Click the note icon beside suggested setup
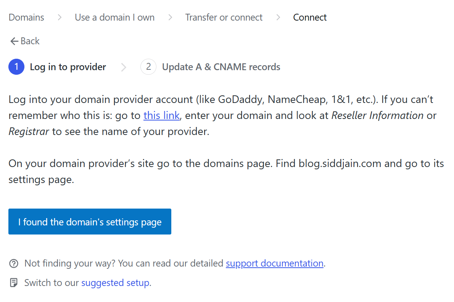This screenshot has width=454, height=302. tap(14, 283)
